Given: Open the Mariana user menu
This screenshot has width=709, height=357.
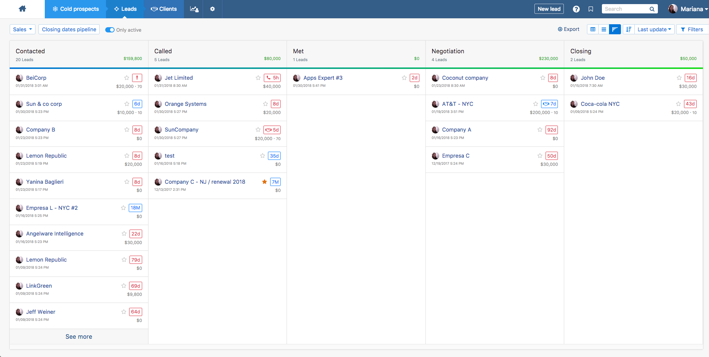Looking at the screenshot, I should tap(688, 9).
